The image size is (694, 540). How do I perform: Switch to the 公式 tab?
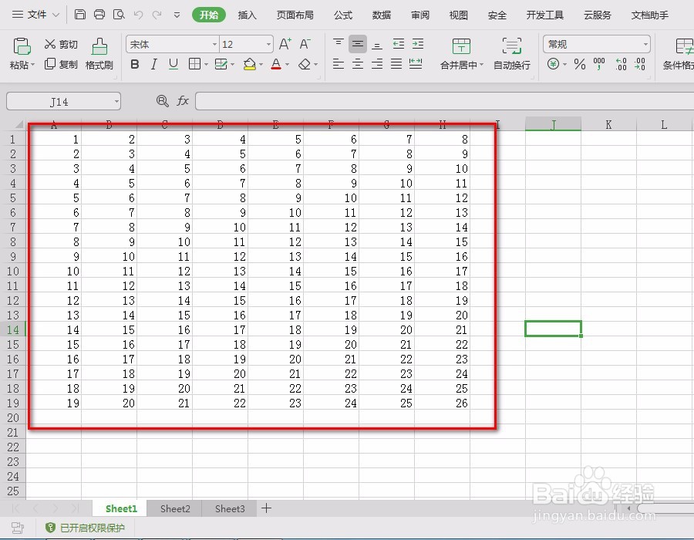click(343, 15)
